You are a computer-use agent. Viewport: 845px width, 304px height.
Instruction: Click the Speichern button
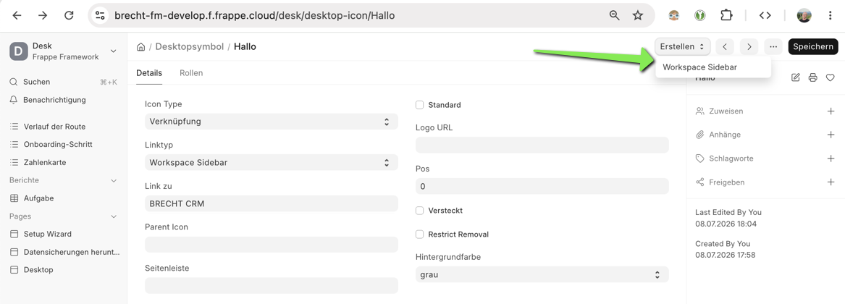pos(813,47)
